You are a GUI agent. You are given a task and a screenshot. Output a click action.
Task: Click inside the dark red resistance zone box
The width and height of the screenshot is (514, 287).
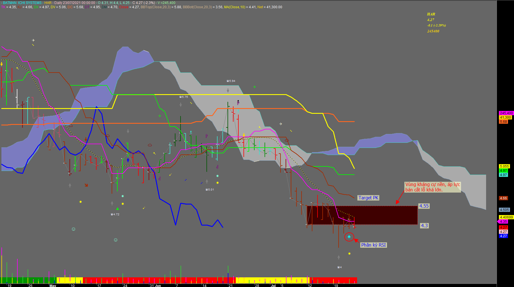point(362,215)
